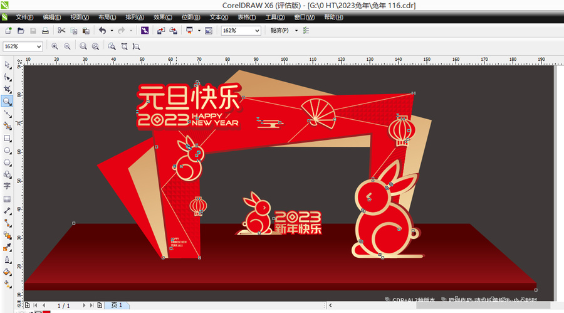The height and width of the screenshot is (313, 564).
Task: Select the Fill bucket tool
Action: click(7, 272)
